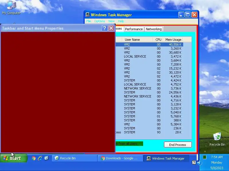229x171 pixels.
Task: Open the Help menu in Task Manager
Action: coord(121,21)
